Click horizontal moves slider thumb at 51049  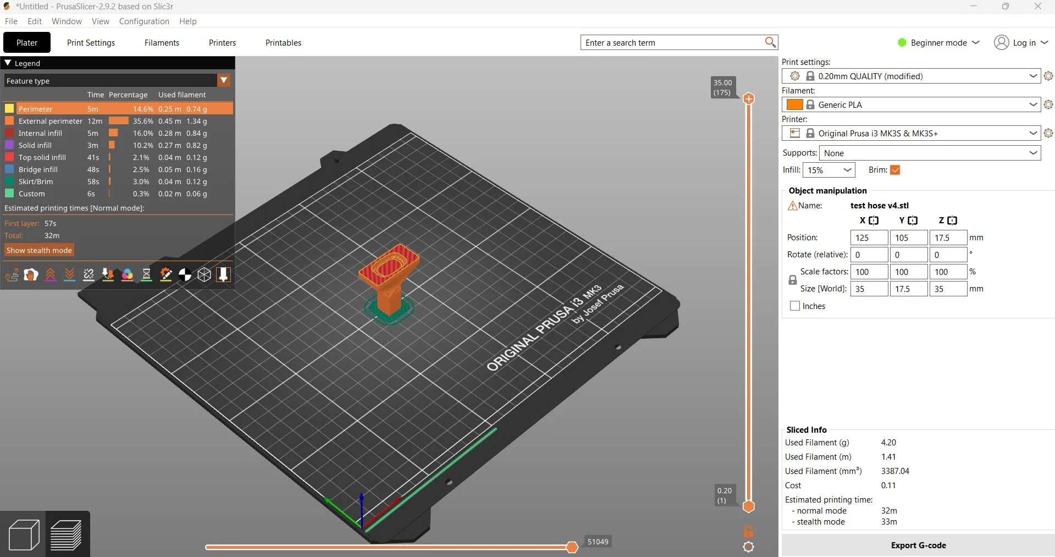click(x=572, y=547)
